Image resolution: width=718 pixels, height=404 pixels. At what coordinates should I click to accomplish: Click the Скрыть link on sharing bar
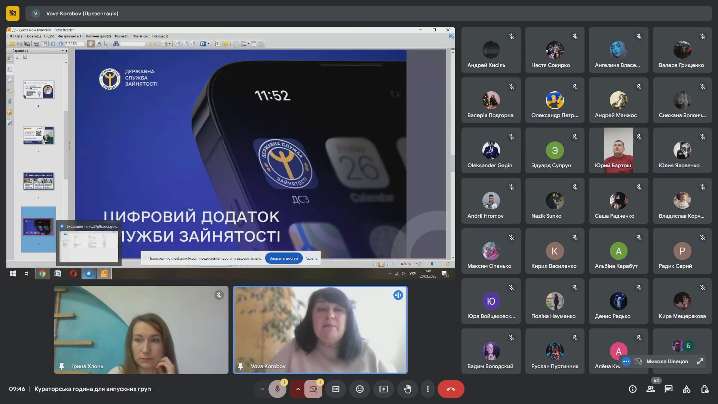coord(312,258)
